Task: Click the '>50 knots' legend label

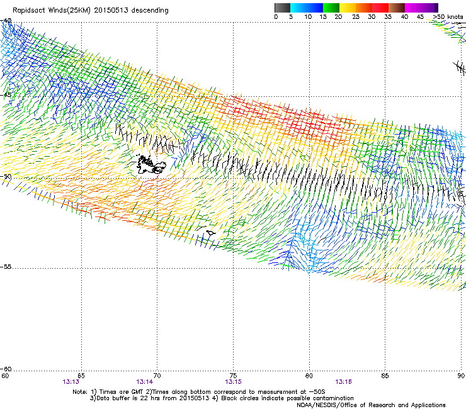Action: coord(448,17)
